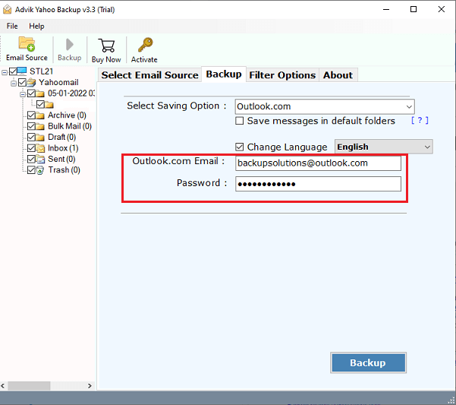Collapse the Yahoomail tree node
Screen dimensions: 456x405
pyautogui.click(x=14, y=83)
